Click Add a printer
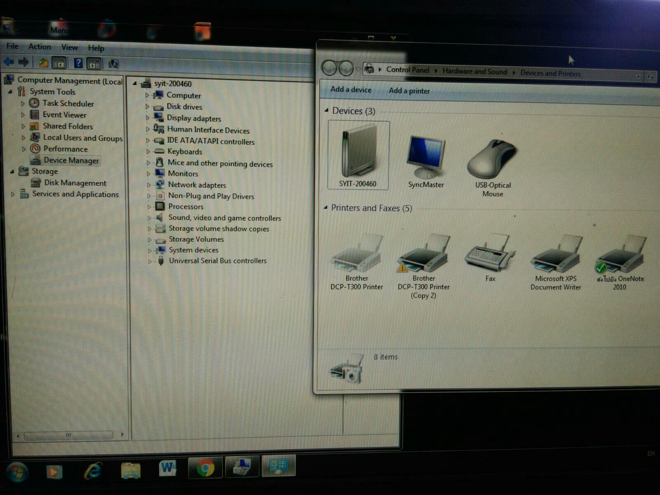 [409, 91]
